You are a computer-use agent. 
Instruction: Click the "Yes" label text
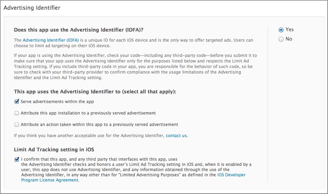click(x=289, y=29)
